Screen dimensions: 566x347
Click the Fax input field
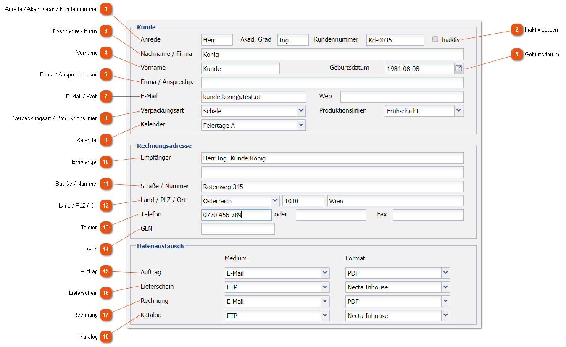point(428,215)
